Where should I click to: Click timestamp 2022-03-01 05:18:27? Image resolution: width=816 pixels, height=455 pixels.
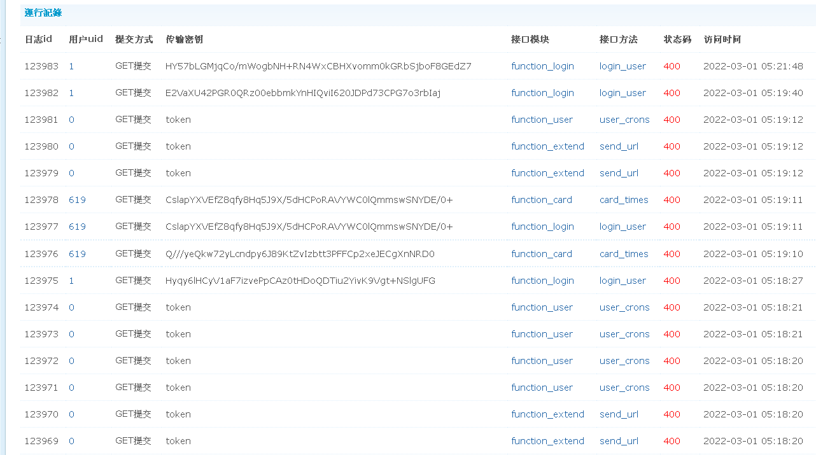tap(753, 281)
